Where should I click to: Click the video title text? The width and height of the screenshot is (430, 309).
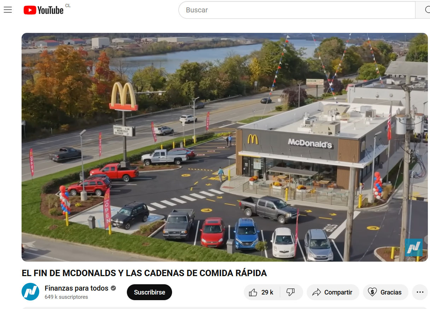tap(144, 273)
